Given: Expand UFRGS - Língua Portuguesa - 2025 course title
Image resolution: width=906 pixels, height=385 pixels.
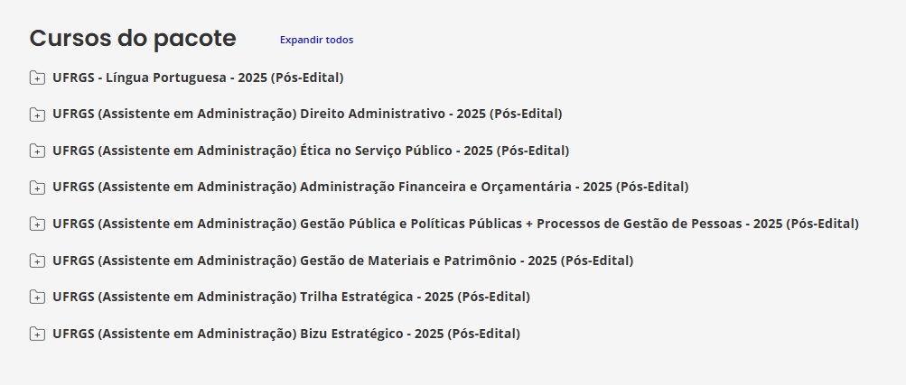Looking at the screenshot, I should tap(198, 78).
